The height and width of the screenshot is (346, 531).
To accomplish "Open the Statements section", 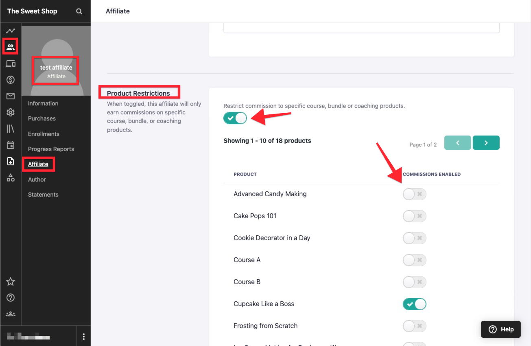I will 43,195.
